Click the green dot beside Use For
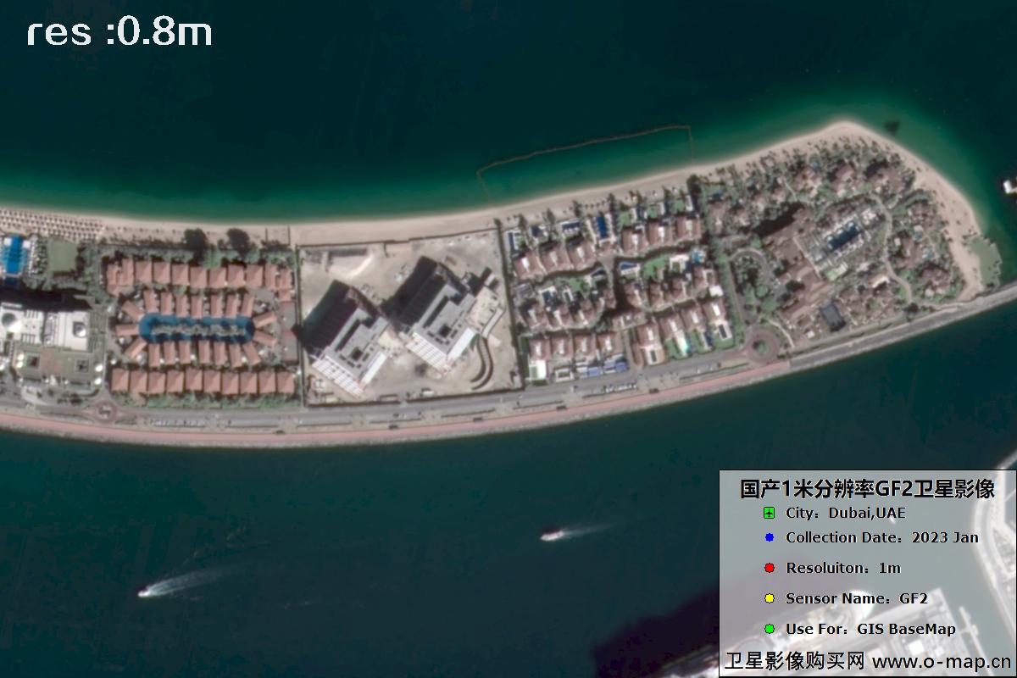The width and height of the screenshot is (1017, 678). (x=769, y=629)
